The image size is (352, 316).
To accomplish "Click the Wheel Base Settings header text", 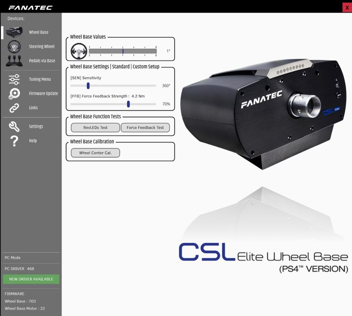I will coord(115,67).
